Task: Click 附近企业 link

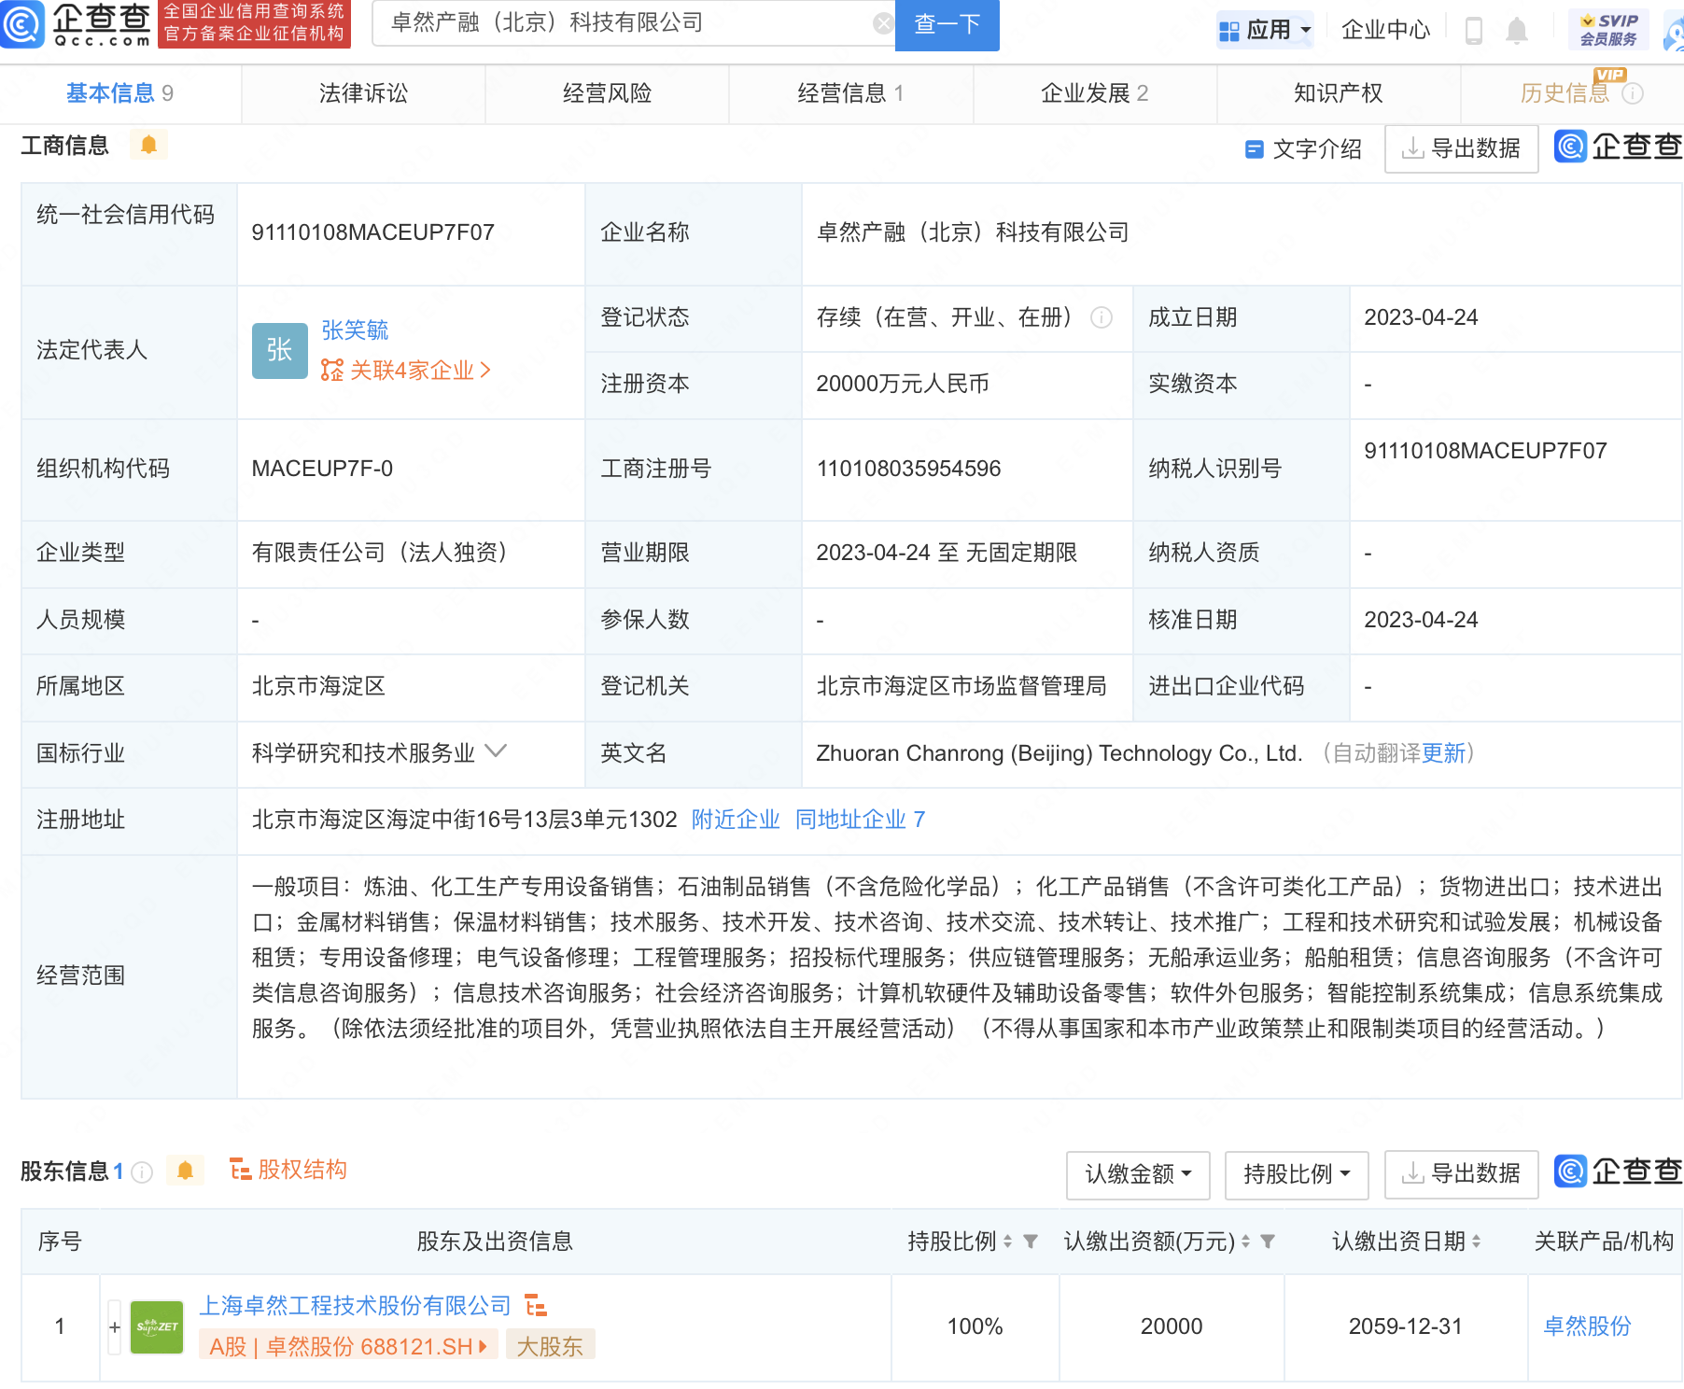Action: [x=736, y=820]
